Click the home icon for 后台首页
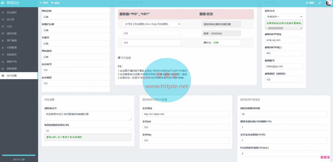333x162 pixels. (x=3, y=12)
